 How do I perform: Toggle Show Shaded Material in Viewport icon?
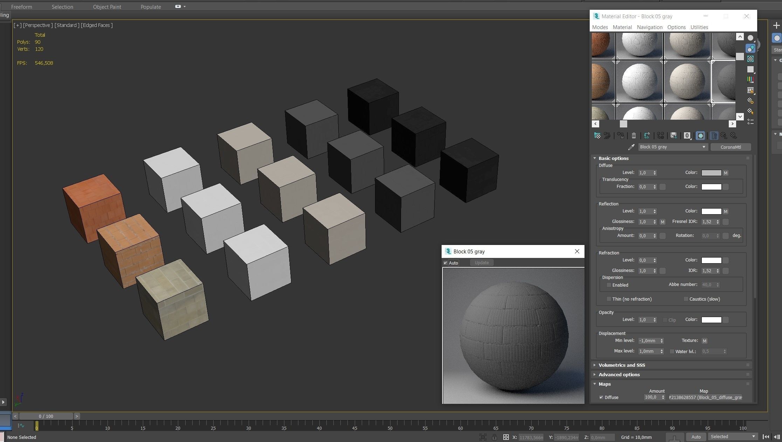click(x=700, y=136)
